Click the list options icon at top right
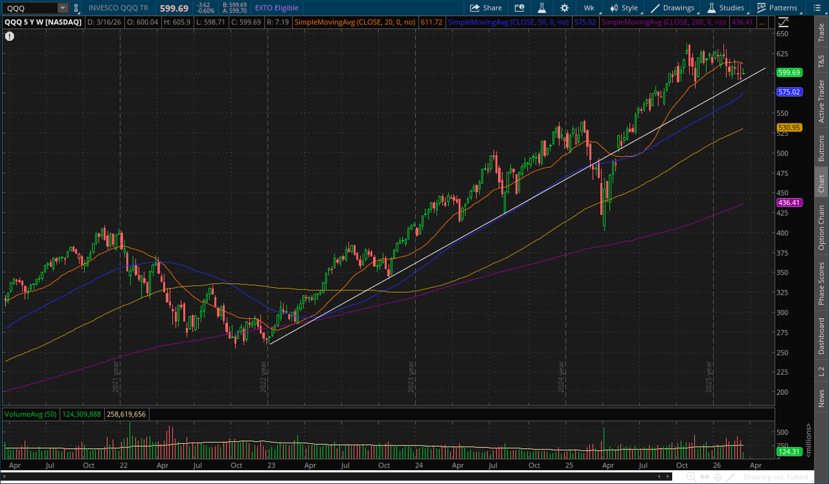 pos(819,8)
